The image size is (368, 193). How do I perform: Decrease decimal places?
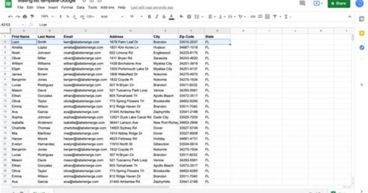[x=75, y=17]
